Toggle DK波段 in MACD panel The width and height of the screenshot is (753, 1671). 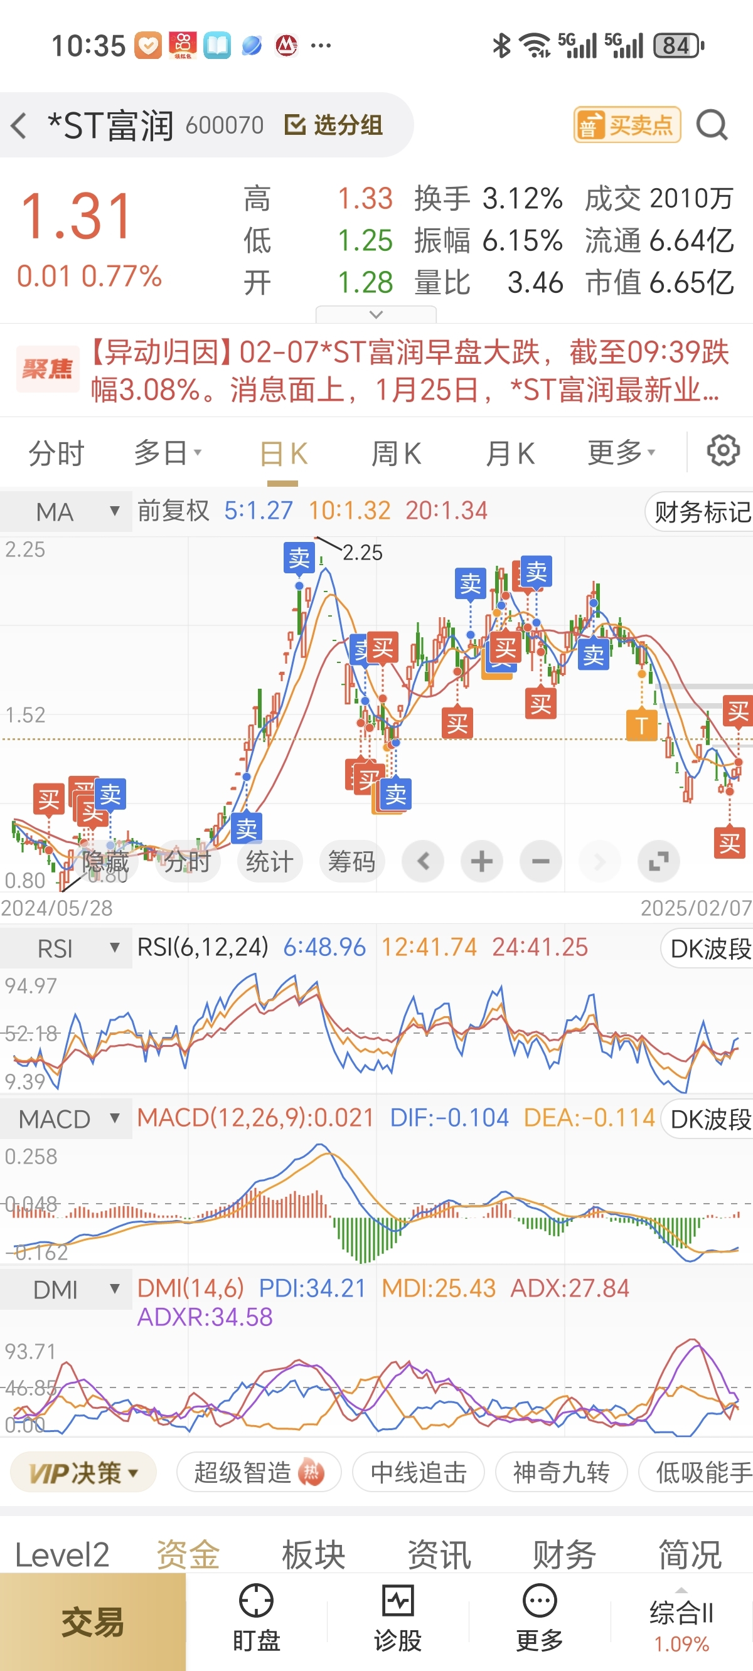(x=708, y=1119)
